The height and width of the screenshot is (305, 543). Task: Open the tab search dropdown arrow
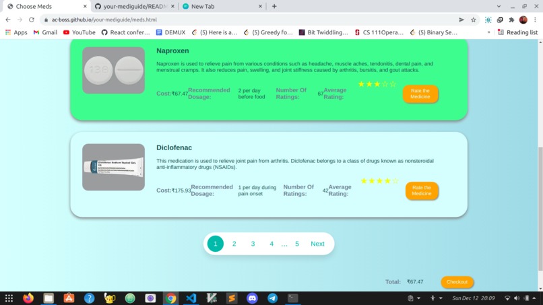tap(499, 6)
